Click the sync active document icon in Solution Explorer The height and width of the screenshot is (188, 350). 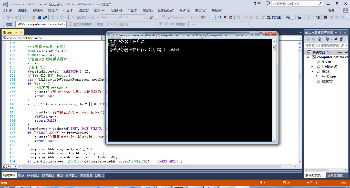[x=336, y=39]
